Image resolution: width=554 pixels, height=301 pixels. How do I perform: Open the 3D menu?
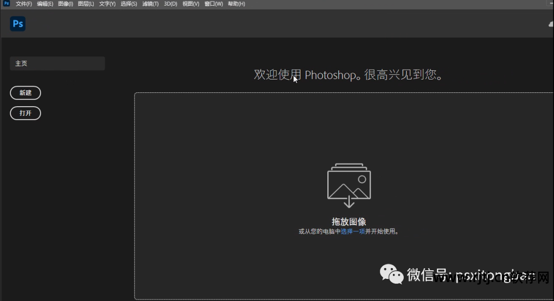pyautogui.click(x=169, y=4)
